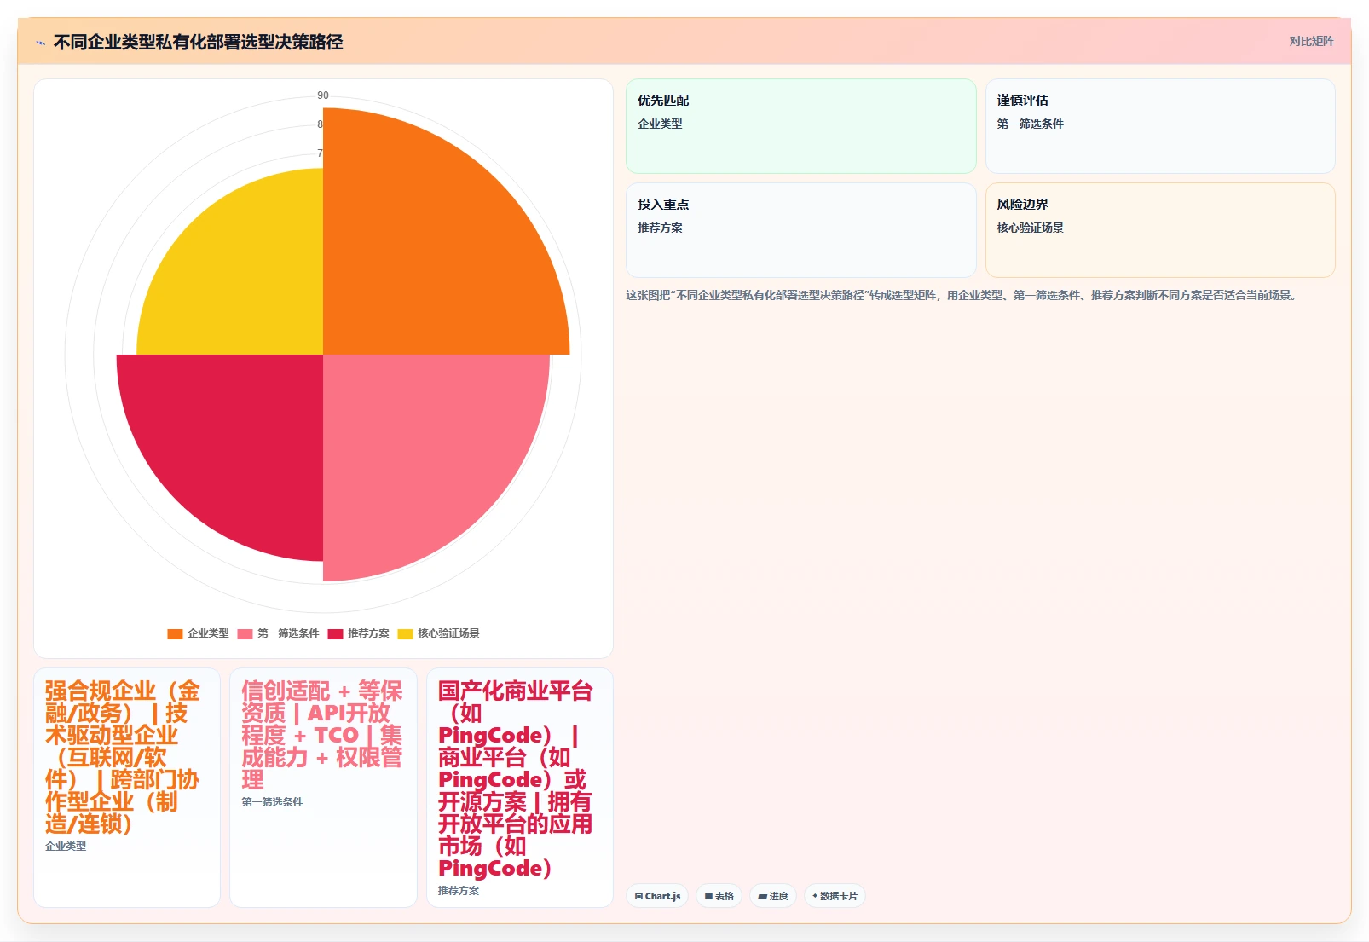Toggle the 核心验证场景 legend item
1369x942 pixels.
click(438, 633)
